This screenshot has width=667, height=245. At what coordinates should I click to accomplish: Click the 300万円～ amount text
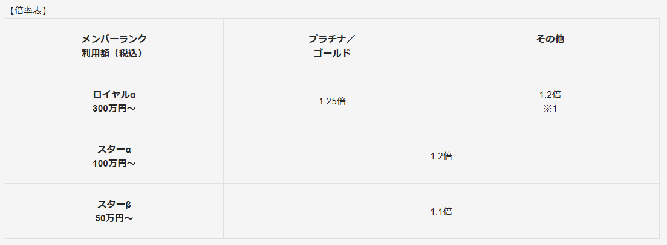[x=114, y=108]
